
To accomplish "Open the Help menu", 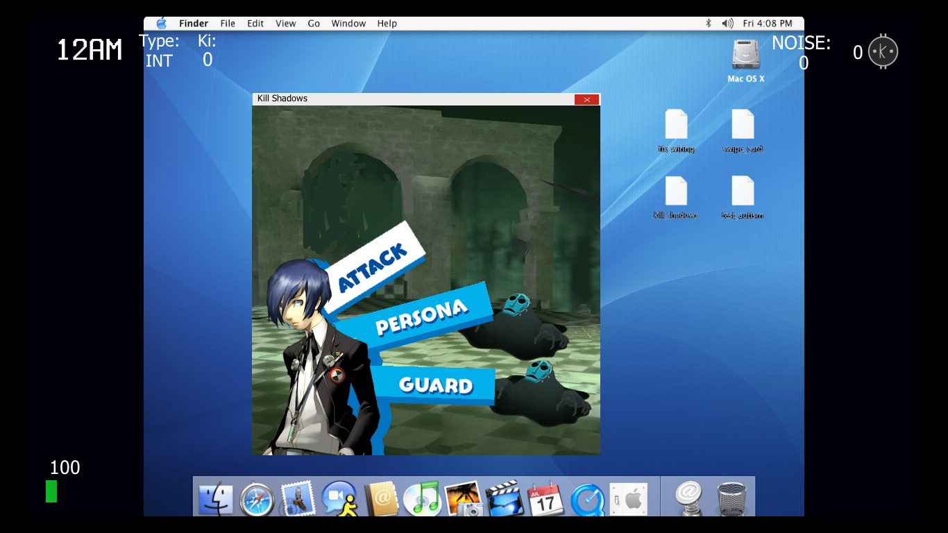I will coord(387,24).
